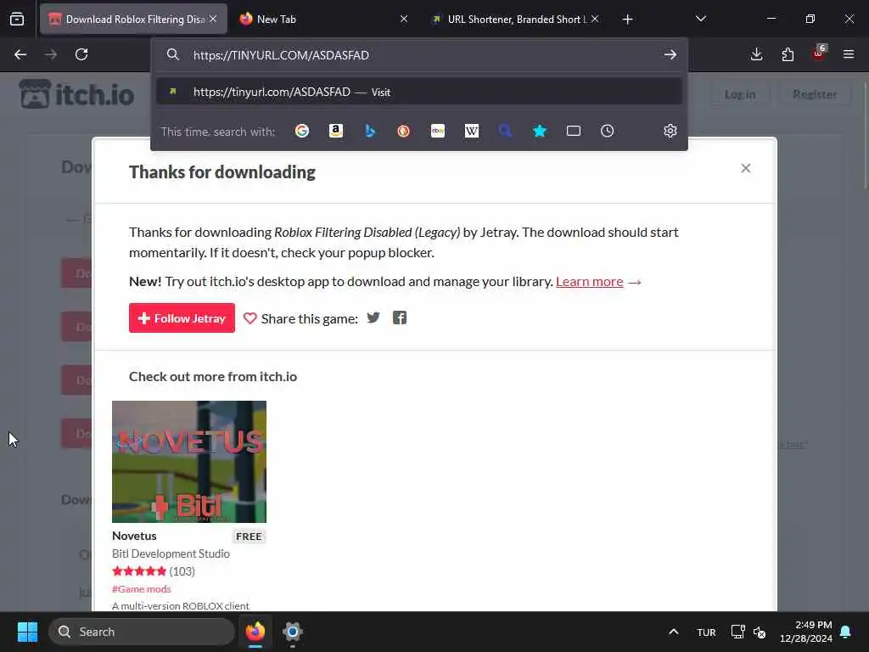Open the #Game mods tag link
This screenshot has width=869, height=652.
(x=142, y=589)
